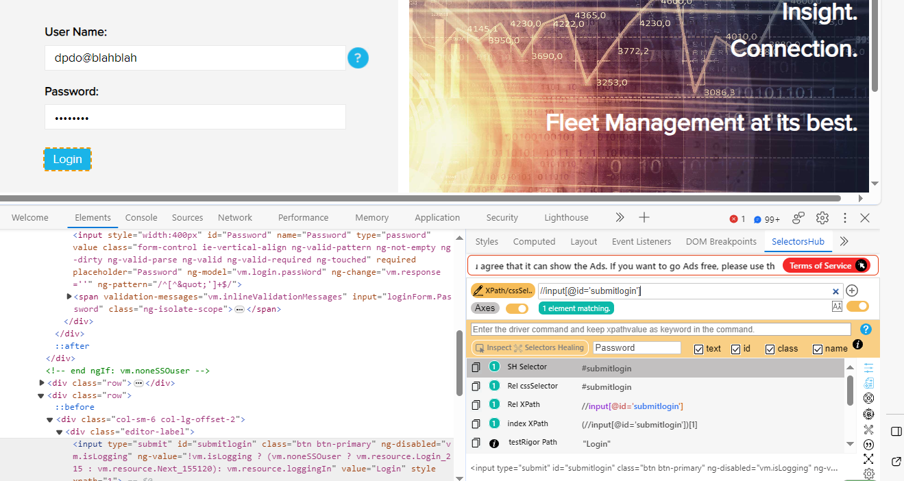The image size is (904, 481).
Task: Show more DevTools main tabs chevron
Action: (x=620, y=217)
